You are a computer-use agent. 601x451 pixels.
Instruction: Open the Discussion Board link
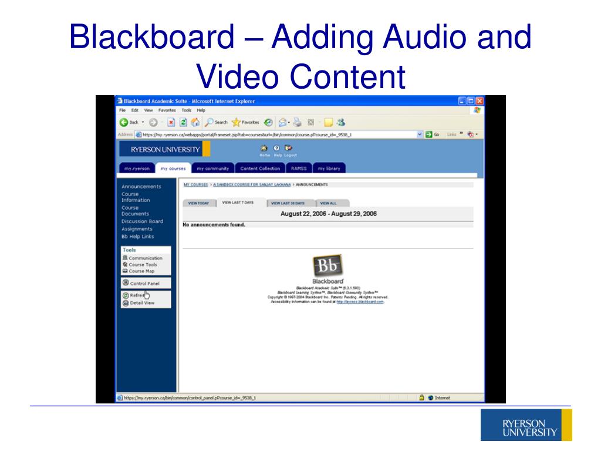click(x=142, y=221)
